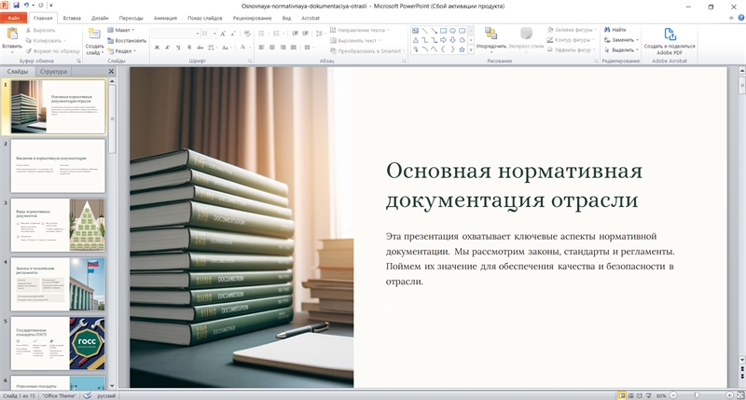Viewport: 746px width, 400px height.
Task: Click Find (Найти) binoculars button
Action: click(615, 30)
